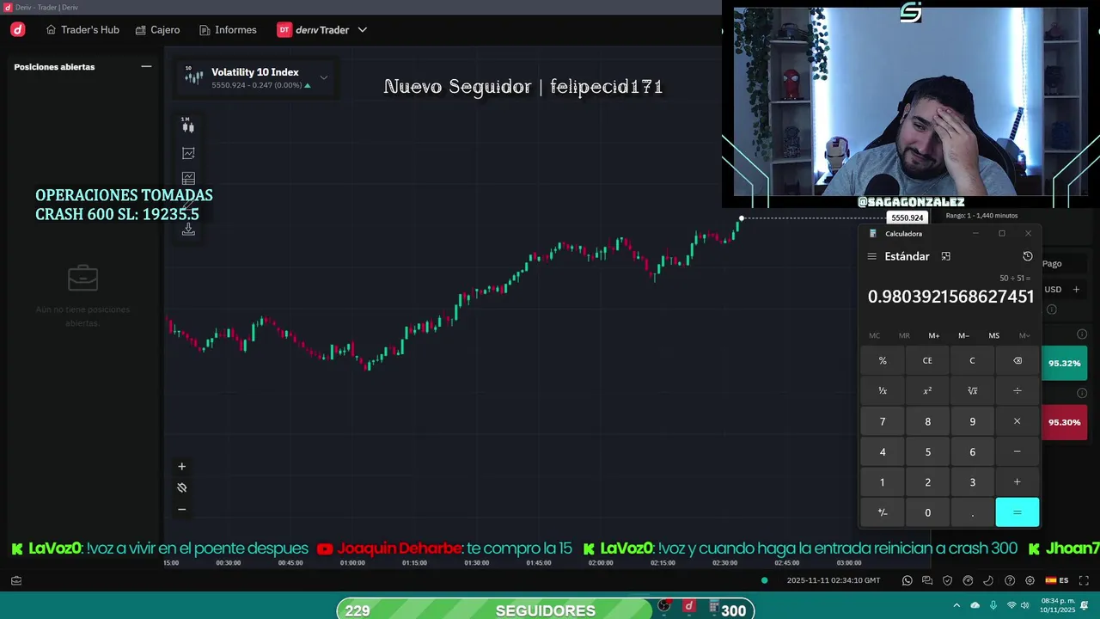The image size is (1100, 619).
Task: Click the calculator result display value
Action: point(950,297)
